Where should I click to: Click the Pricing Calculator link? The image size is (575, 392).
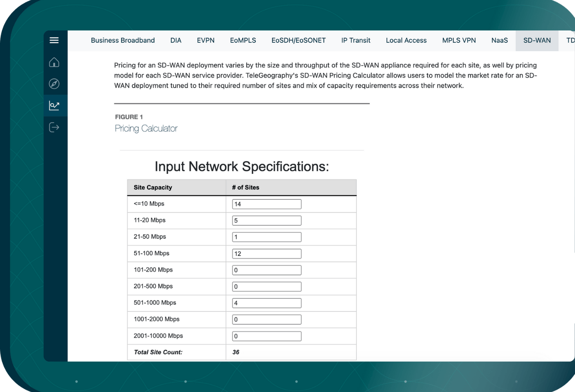146,128
